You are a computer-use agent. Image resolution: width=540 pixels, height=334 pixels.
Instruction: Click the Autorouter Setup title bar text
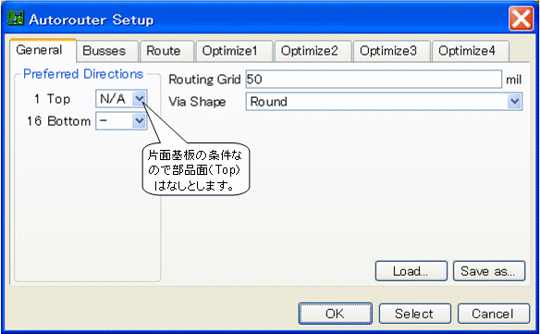click(x=92, y=19)
